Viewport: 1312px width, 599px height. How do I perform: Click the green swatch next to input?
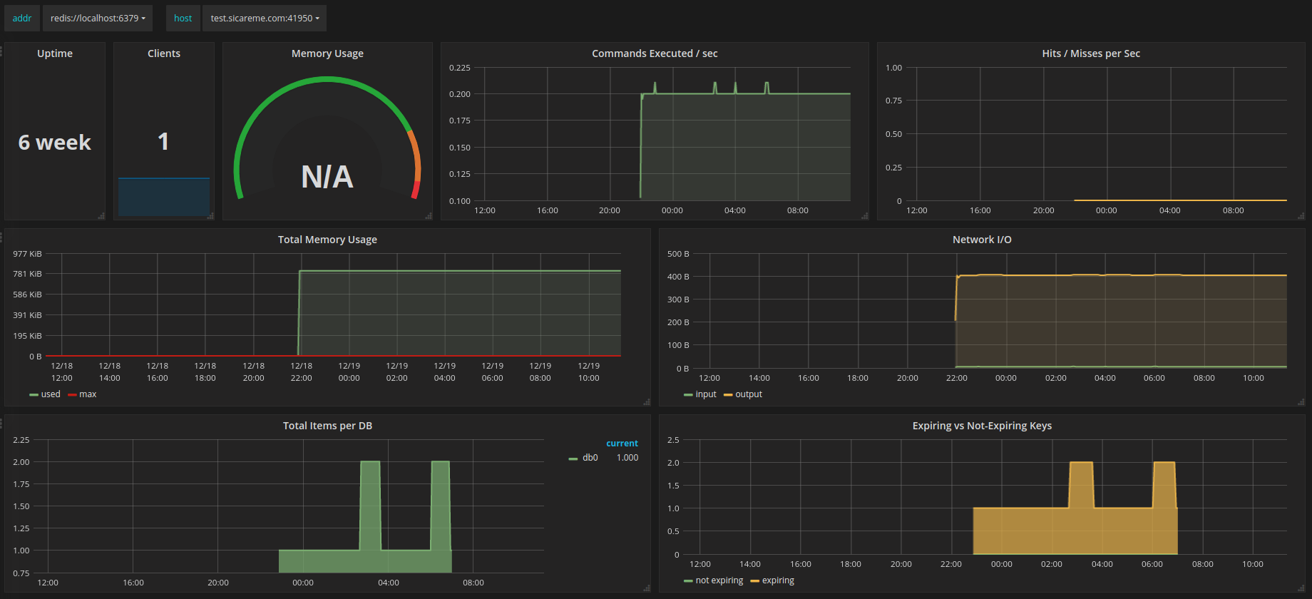coord(688,395)
